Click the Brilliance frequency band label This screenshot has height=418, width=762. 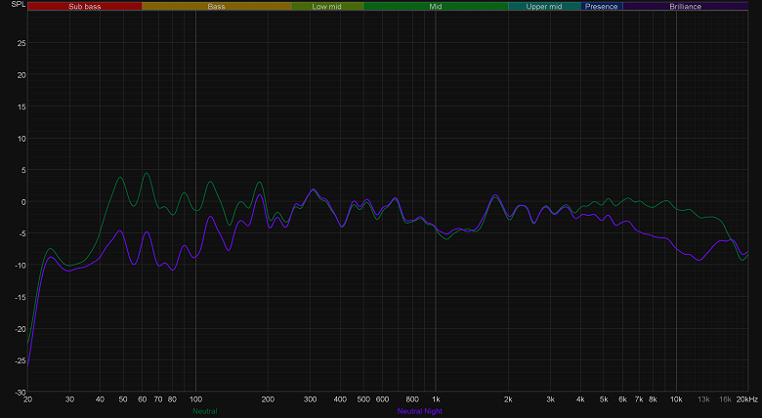point(685,6)
